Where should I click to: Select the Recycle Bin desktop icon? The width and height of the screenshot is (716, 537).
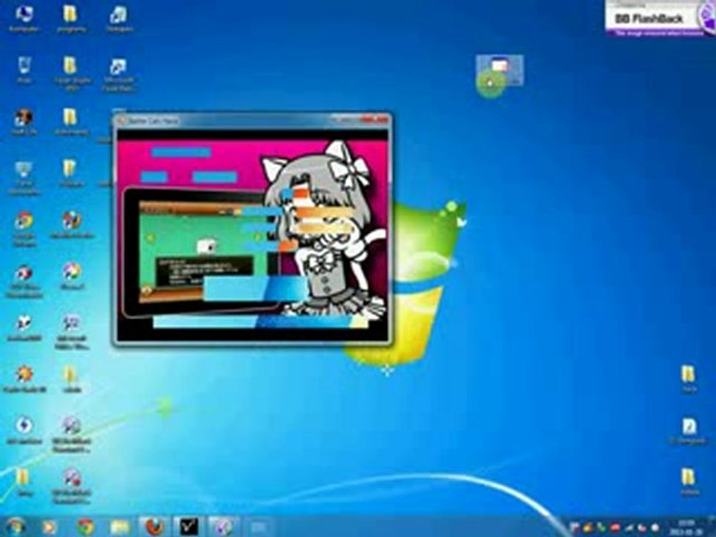pos(24,69)
